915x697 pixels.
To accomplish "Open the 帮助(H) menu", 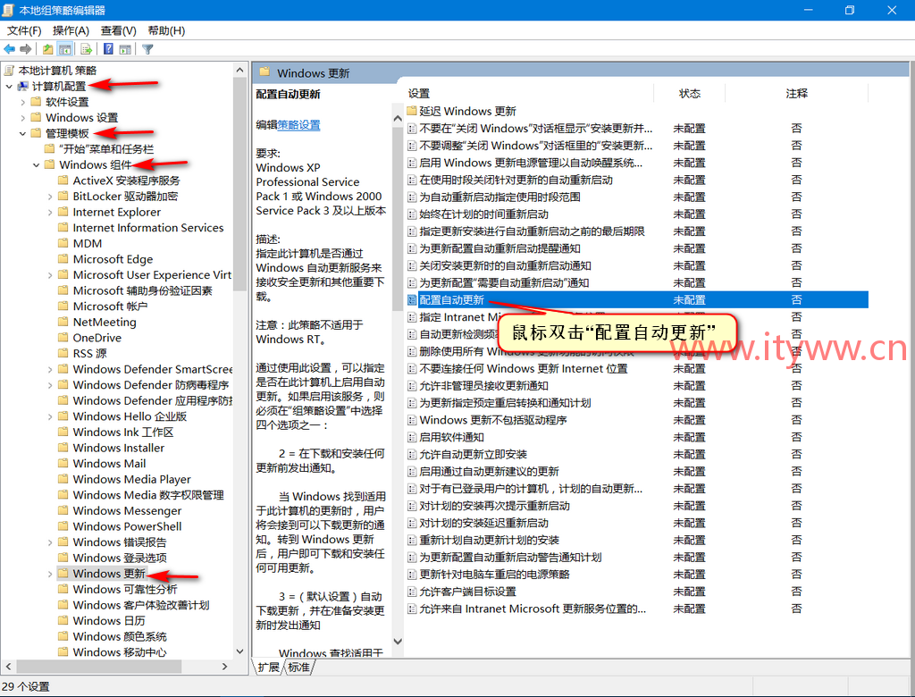I will pyautogui.click(x=166, y=30).
